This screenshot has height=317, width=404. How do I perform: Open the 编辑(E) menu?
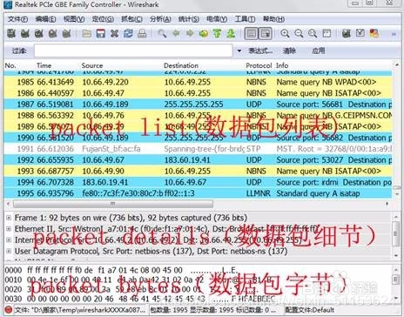45,19
